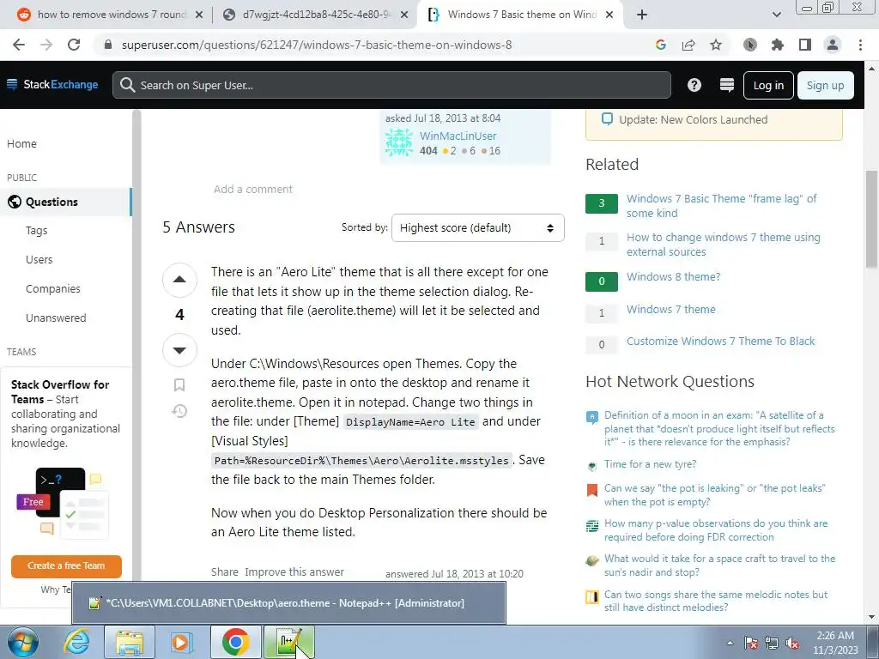The width and height of the screenshot is (879, 659).
Task: Show hidden system tray icons arrow
Action: pyautogui.click(x=730, y=643)
